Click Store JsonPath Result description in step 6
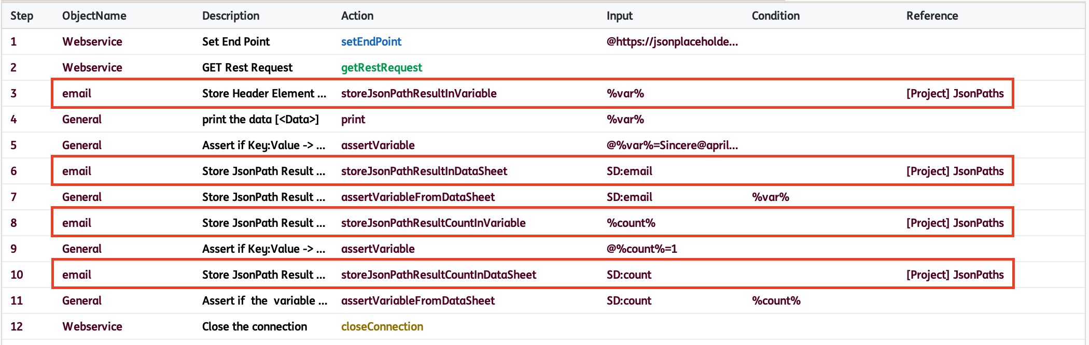The width and height of the screenshot is (1089, 345). [263, 171]
